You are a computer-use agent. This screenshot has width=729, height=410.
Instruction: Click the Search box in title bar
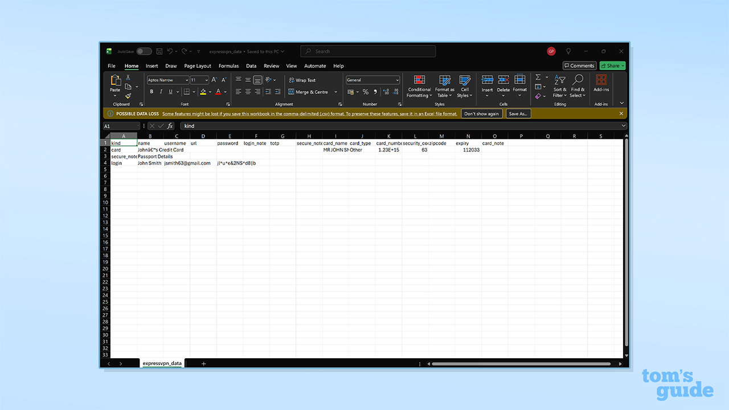[368, 51]
